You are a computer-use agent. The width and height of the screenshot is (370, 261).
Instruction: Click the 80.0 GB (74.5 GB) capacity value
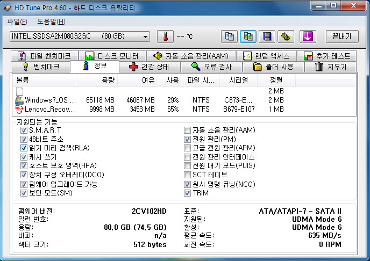(x=135, y=227)
